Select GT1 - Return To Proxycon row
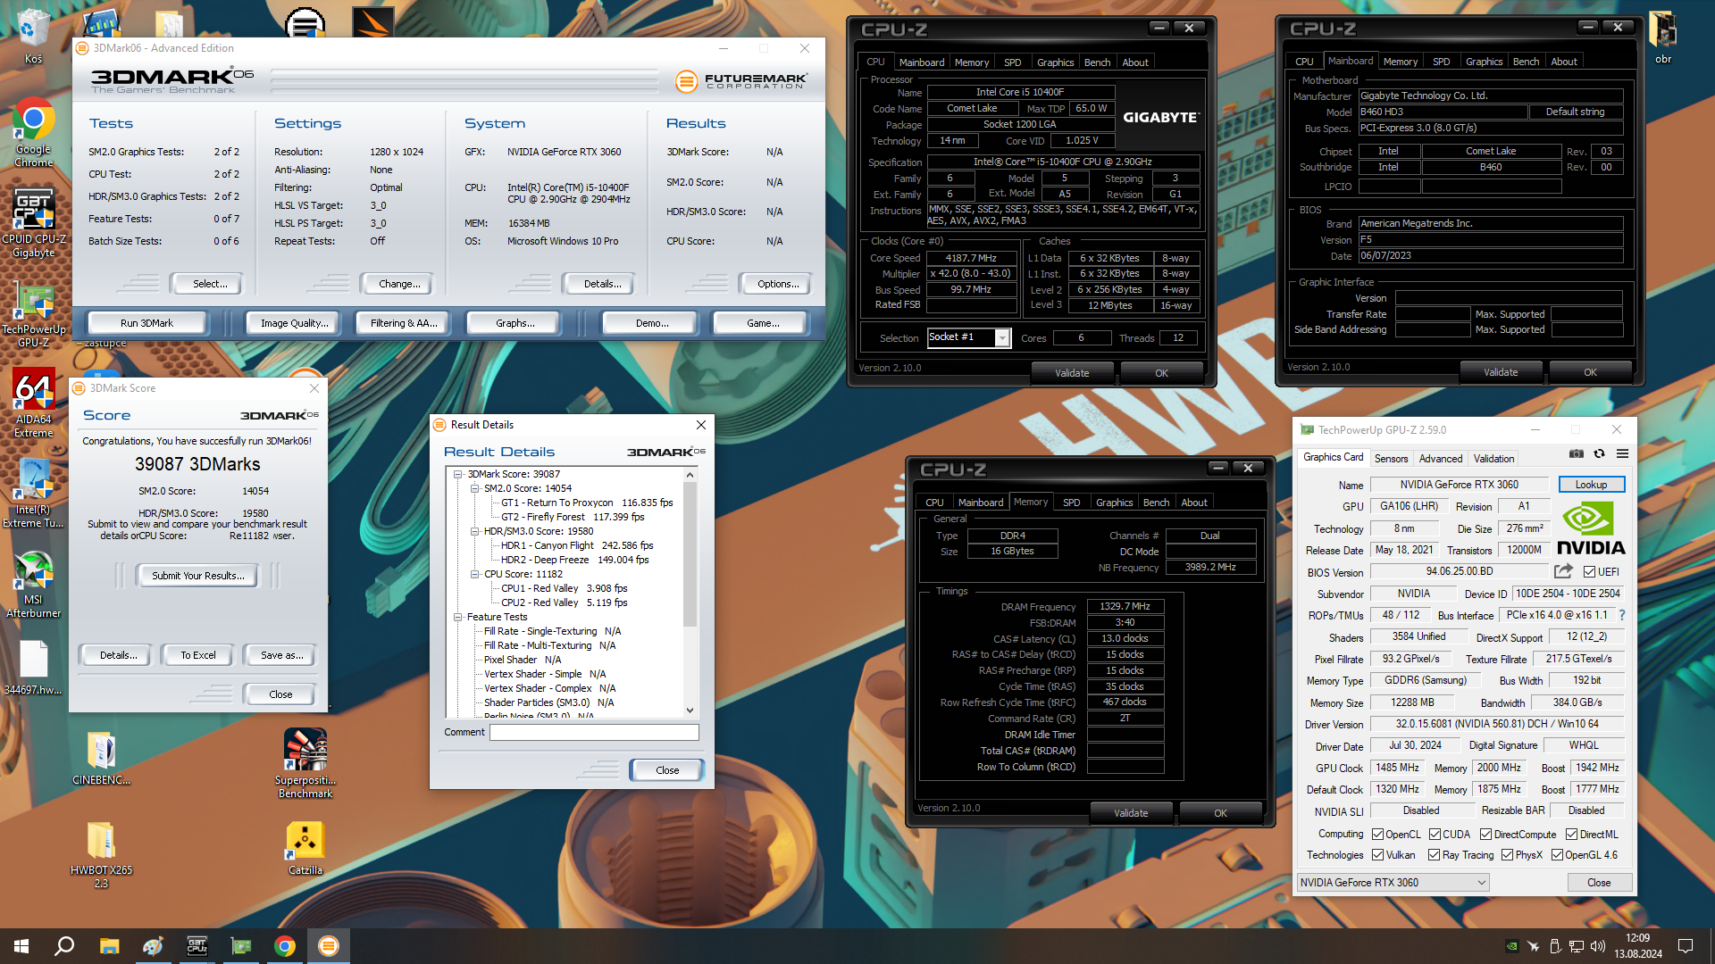 pyautogui.click(x=586, y=503)
